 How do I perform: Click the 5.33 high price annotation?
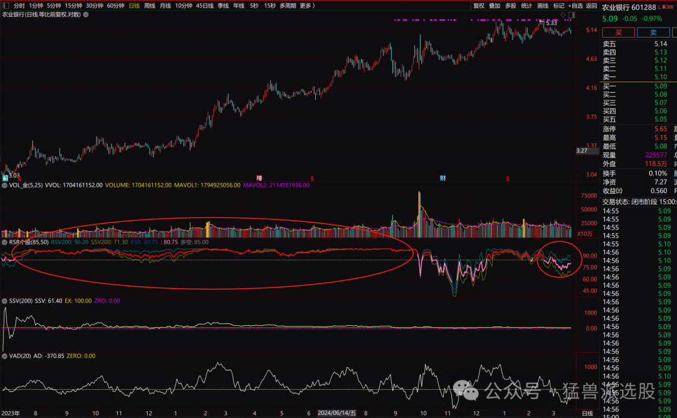pyautogui.click(x=552, y=23)
